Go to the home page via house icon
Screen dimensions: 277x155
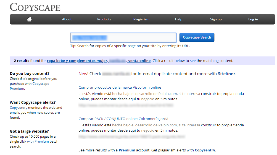pos(29,19)
